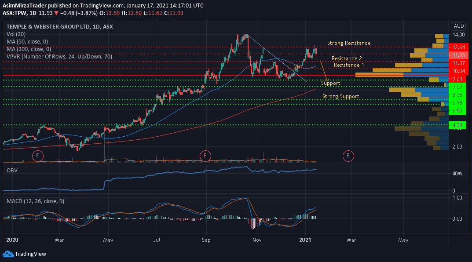
Task: Click the 4.31 green price label
Action: [x=457, y=125]
